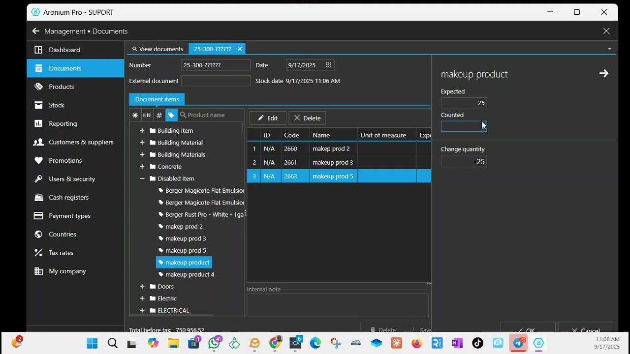The image size is (630, 354).
Task: Toggle the barcode search mode
Action: point(147,115)
